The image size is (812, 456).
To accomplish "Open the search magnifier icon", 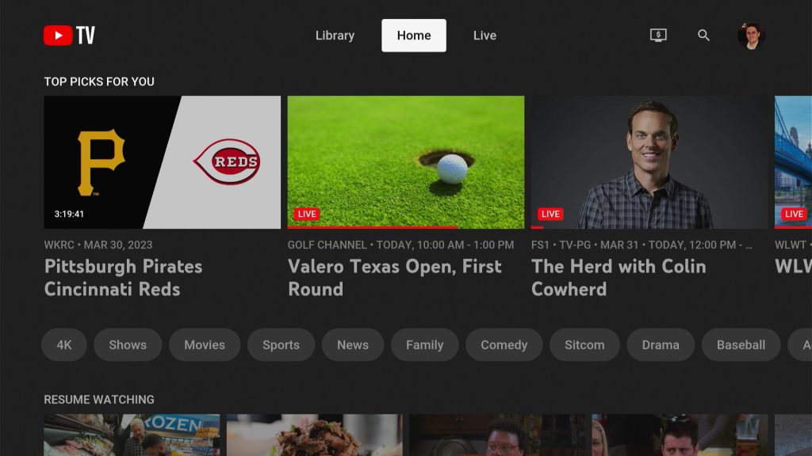I will point(703,36).
